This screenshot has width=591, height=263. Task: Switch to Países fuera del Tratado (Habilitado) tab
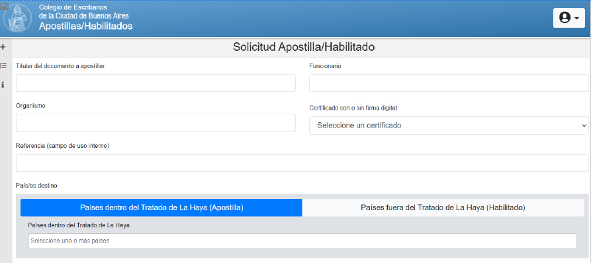coord(443,207)
